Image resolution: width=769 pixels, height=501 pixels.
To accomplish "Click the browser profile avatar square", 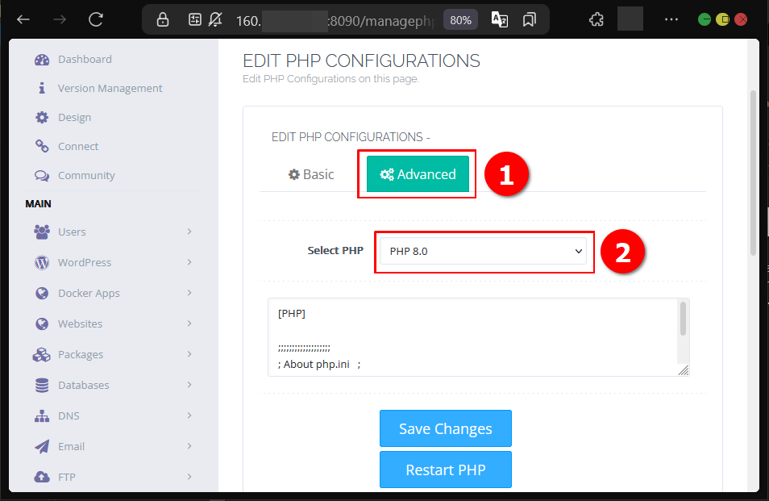I will pyautogui.click(x=630, y=19).
